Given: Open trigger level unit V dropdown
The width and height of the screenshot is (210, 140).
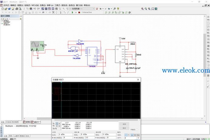Looking at the screenshot, I should tap(138, 138).
